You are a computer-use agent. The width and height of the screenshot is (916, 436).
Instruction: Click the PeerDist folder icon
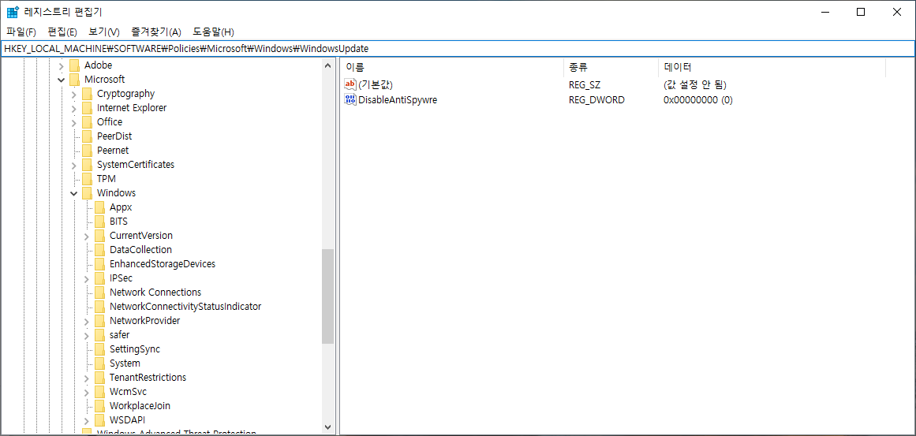pos(87,136)
